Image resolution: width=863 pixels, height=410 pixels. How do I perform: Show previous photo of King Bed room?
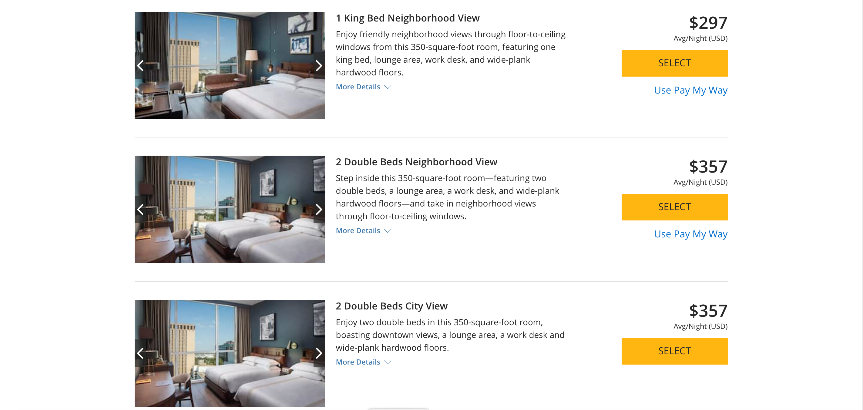tap(140, 65)
